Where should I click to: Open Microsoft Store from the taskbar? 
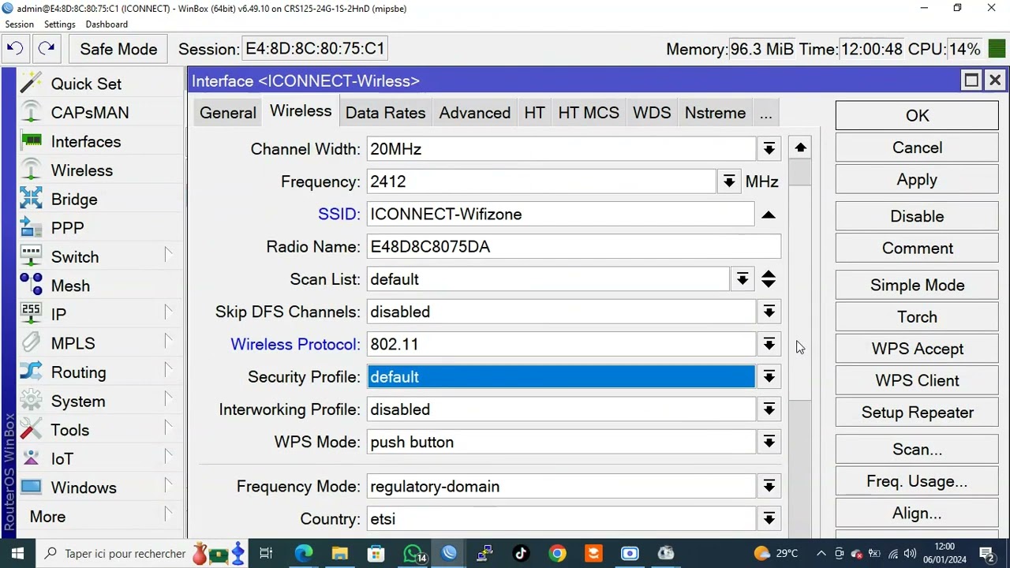[x=376, y=553]
